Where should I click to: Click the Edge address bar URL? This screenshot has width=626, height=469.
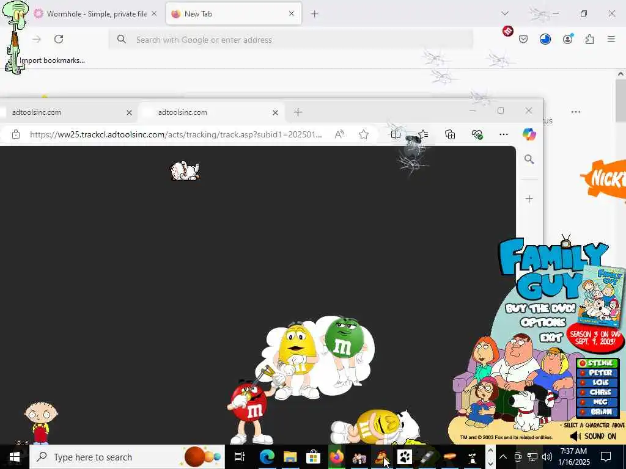(175, 134)
